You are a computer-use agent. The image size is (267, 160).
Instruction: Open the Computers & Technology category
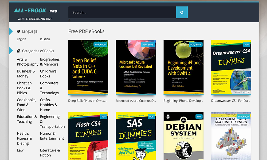[x=49, y=88]
